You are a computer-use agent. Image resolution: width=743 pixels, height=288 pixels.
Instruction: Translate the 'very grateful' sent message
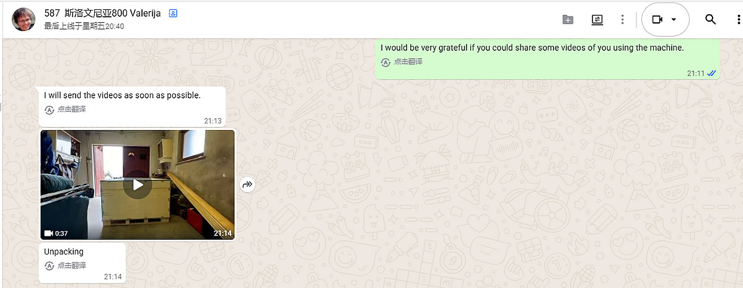402,61
